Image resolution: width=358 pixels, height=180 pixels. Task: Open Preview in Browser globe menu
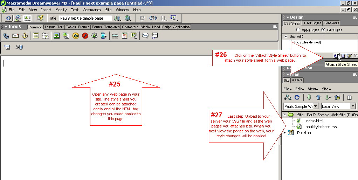[x=128, y=18]
